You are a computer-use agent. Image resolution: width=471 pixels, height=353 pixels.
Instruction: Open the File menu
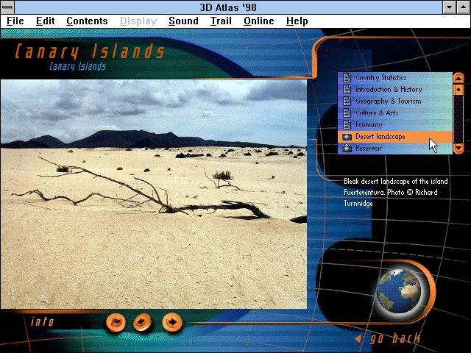(15, 21)
